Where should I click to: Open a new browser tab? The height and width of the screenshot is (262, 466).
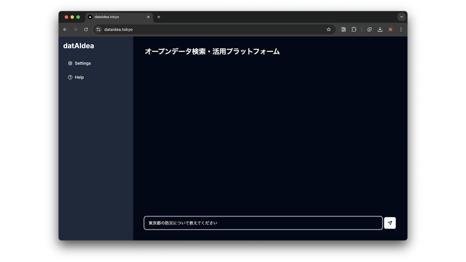tap(159, 17)
